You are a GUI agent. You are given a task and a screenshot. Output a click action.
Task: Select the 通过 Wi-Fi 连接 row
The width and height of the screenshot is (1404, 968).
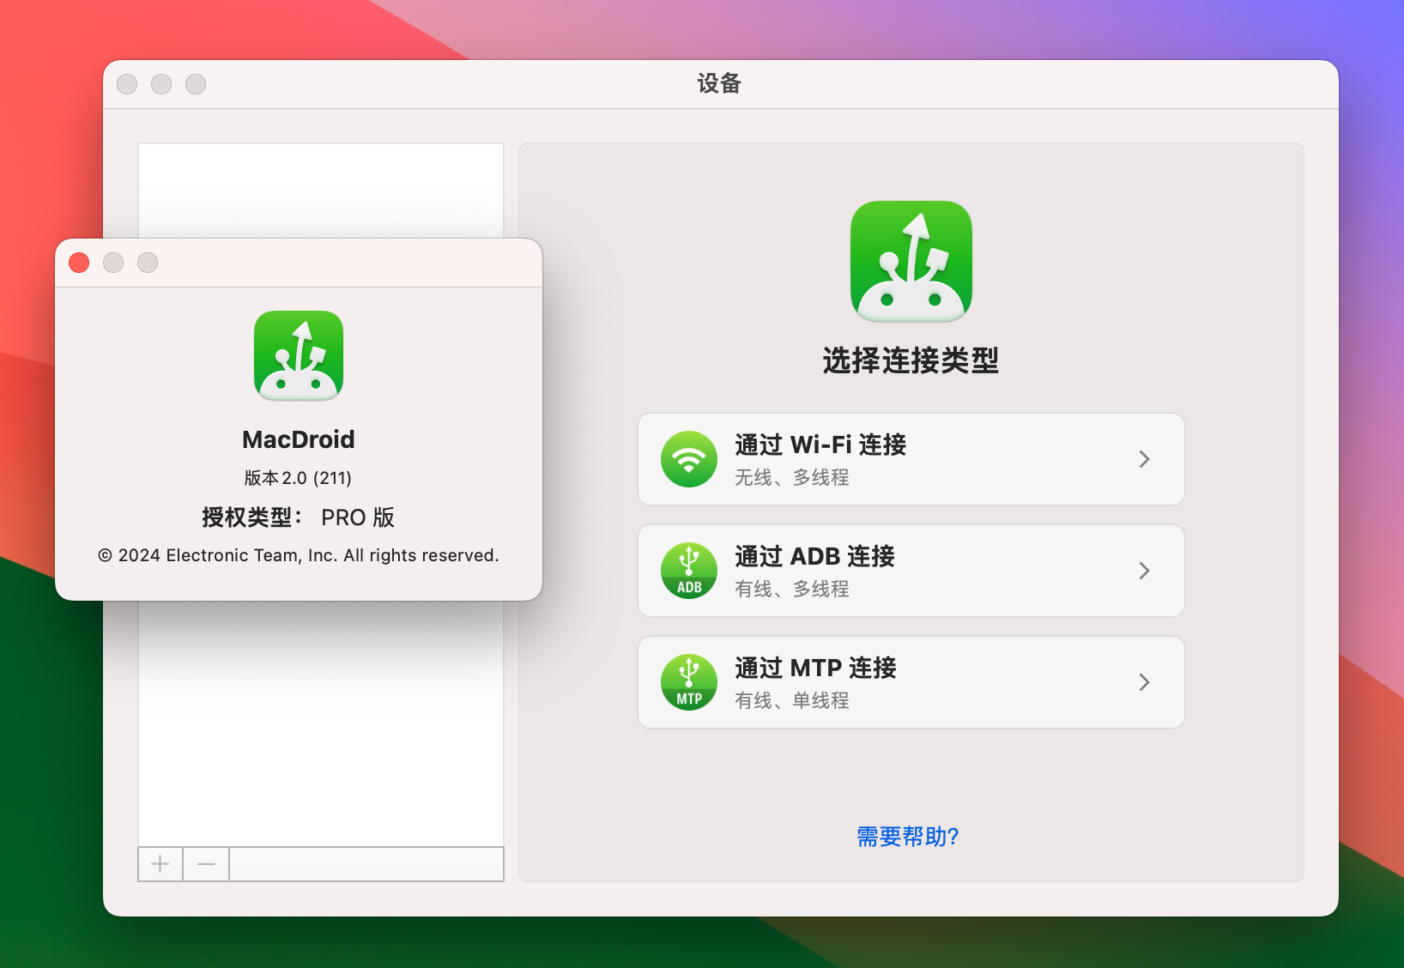click(x=910, y=459)
